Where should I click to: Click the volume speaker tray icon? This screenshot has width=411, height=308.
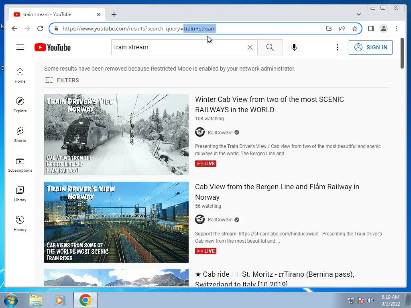pyautogui.click(x=370, y=300)
